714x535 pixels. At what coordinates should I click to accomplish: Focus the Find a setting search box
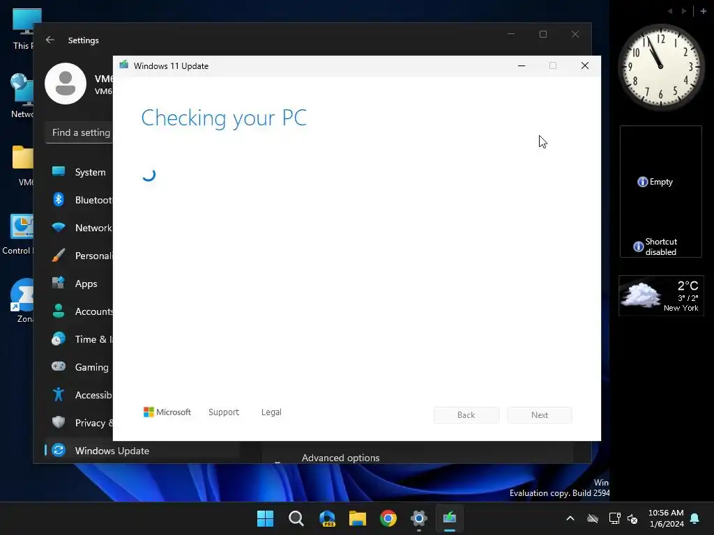pos(79,132)
